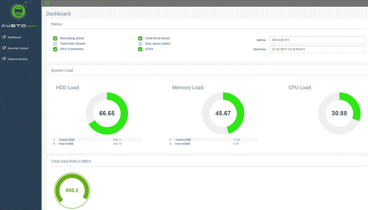Click the Start time field
Image resolution: width=368 pixels, height=210 pixels.
317,49
